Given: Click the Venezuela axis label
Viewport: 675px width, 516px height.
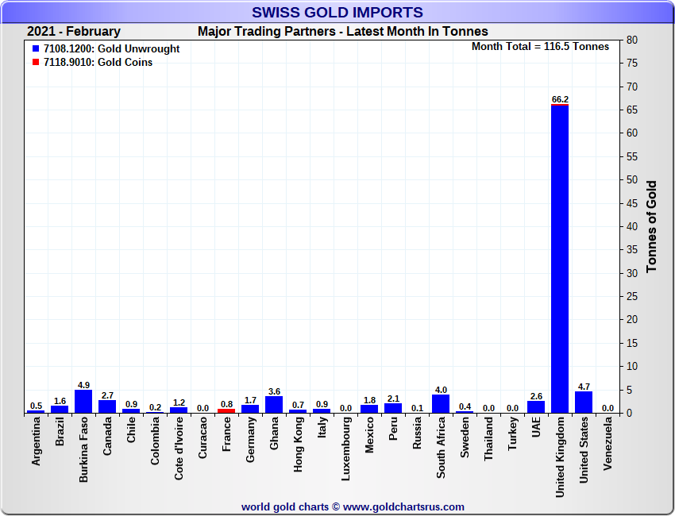Looking at the screenshot, I should tap(607, 445).
